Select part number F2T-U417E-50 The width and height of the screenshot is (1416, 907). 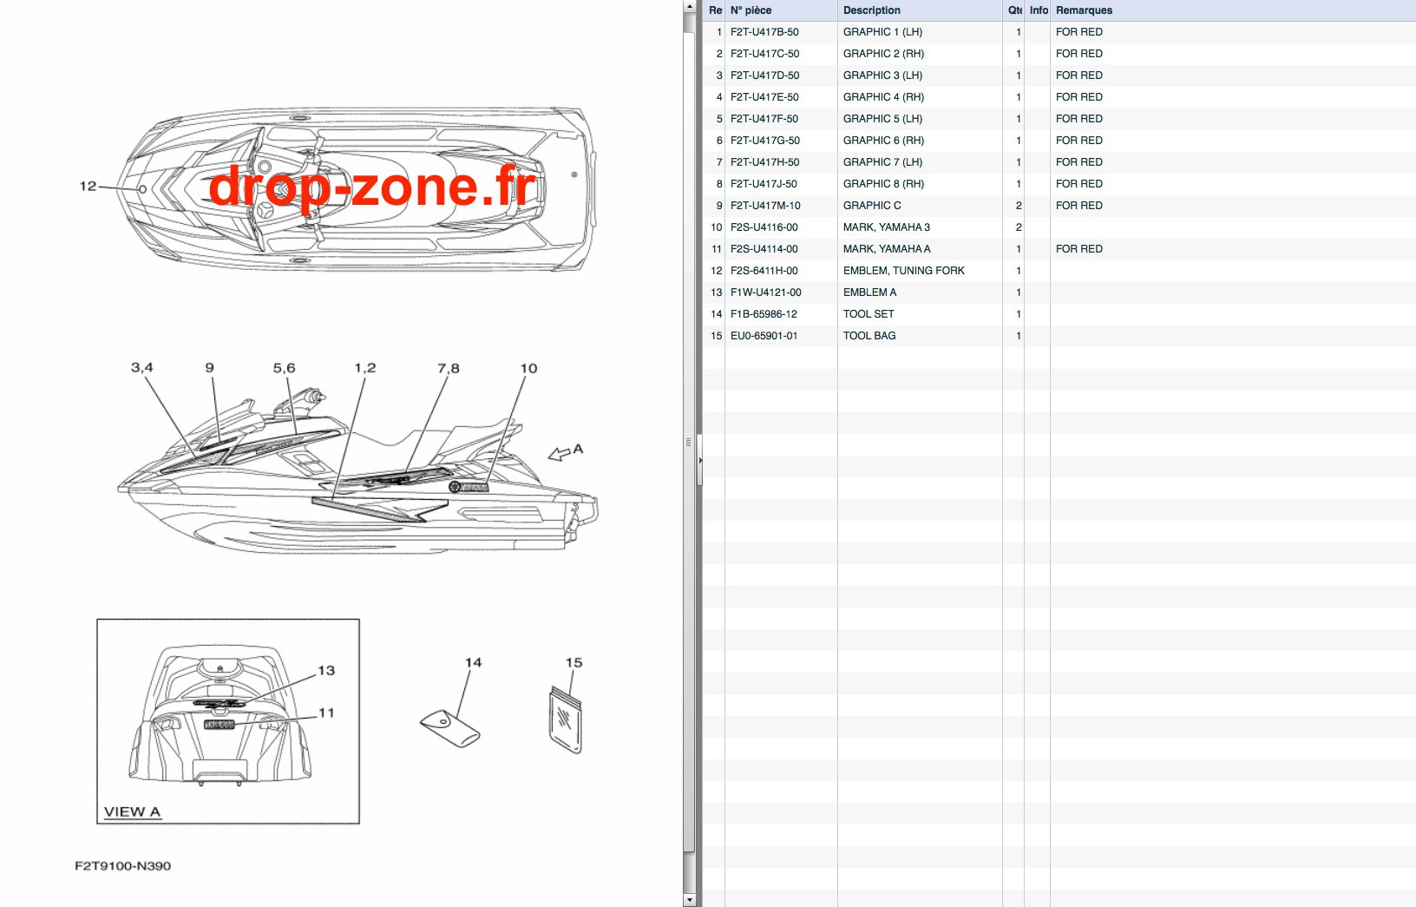tap(764, 97)
